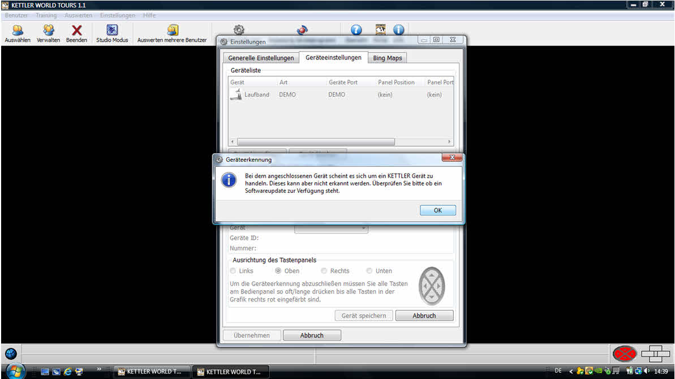The width and height of the screenshot is (675, 379).
Task: Expand hidden tray icons arrow
Action: point(571,371)
